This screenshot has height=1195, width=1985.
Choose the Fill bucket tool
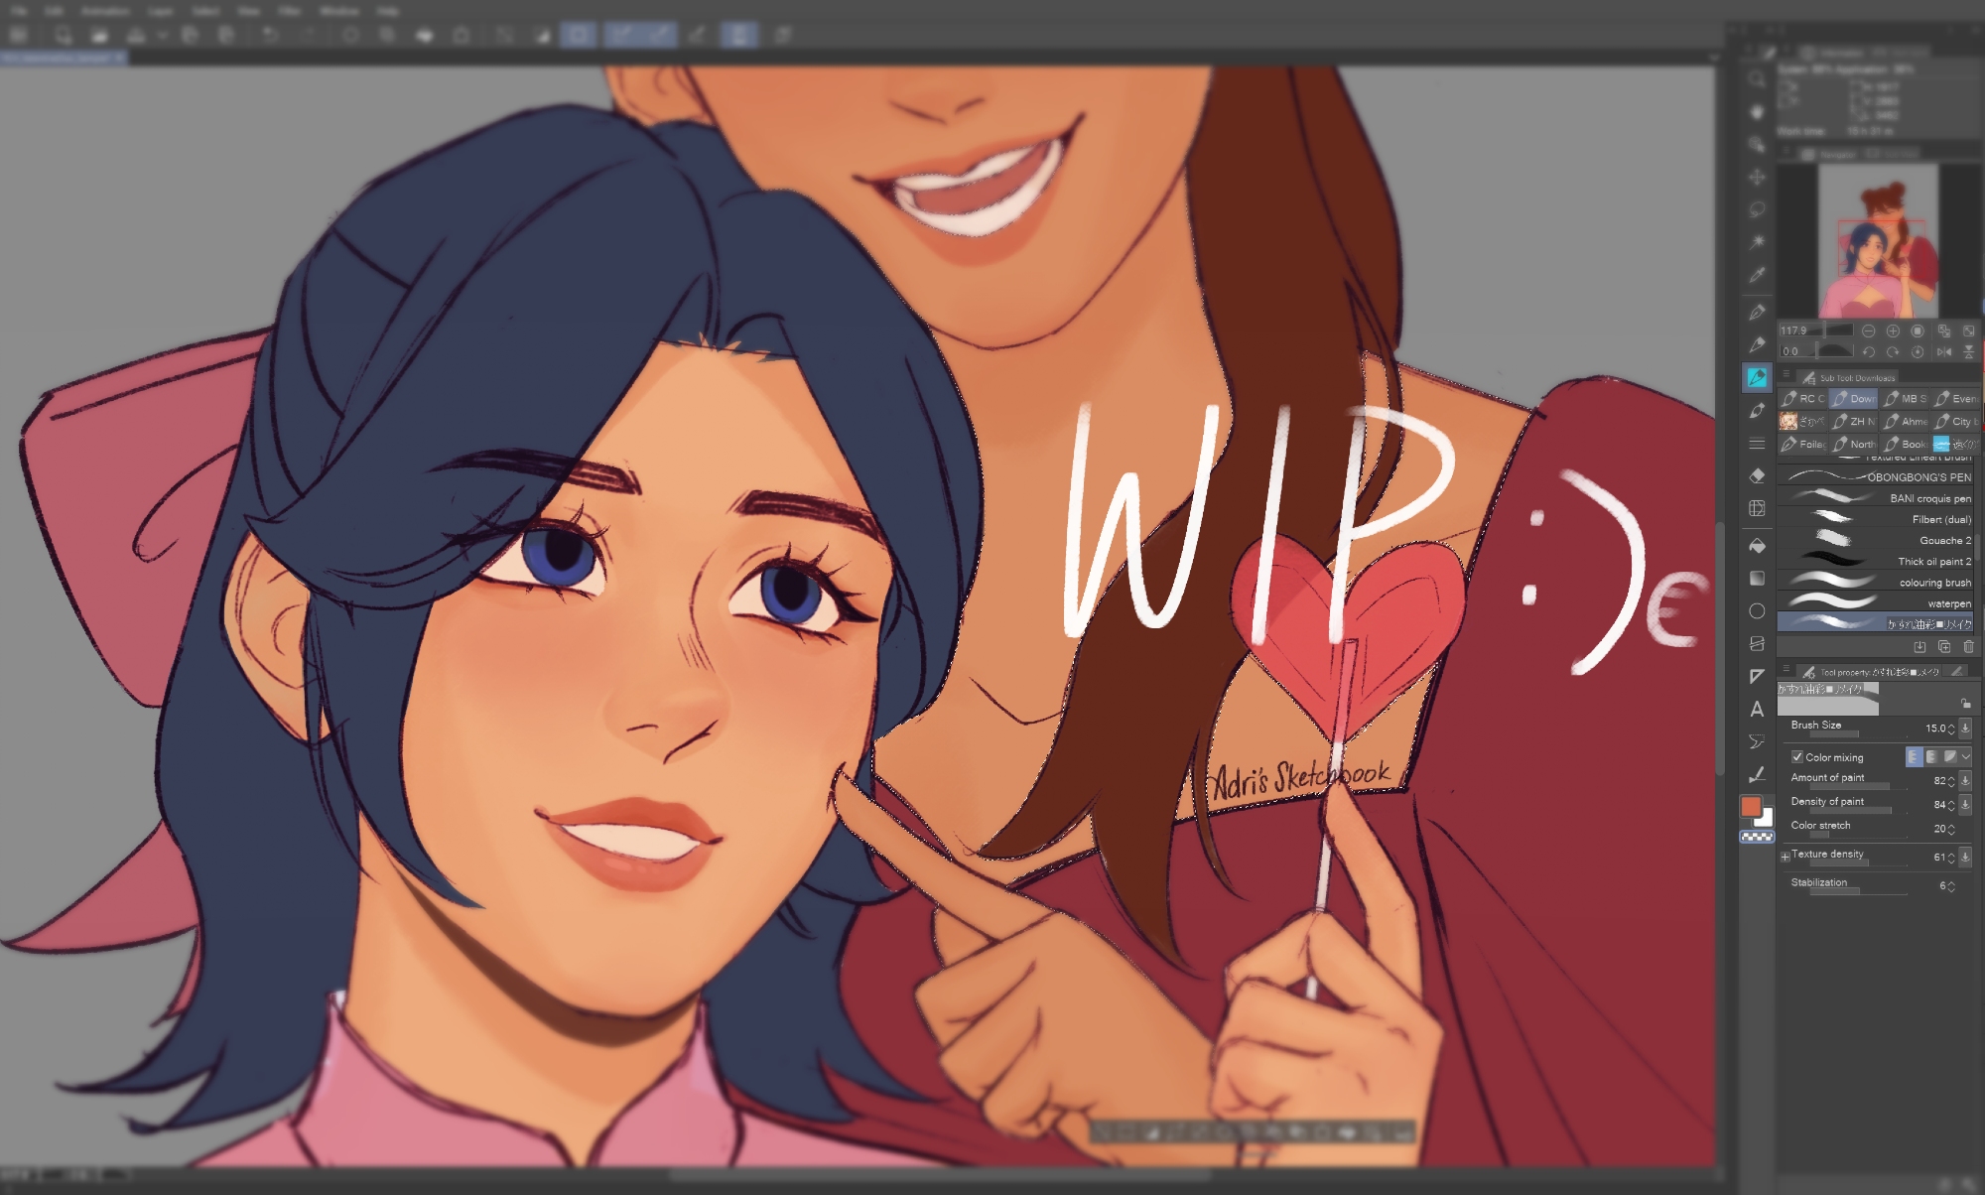[x=1757, y=546]
